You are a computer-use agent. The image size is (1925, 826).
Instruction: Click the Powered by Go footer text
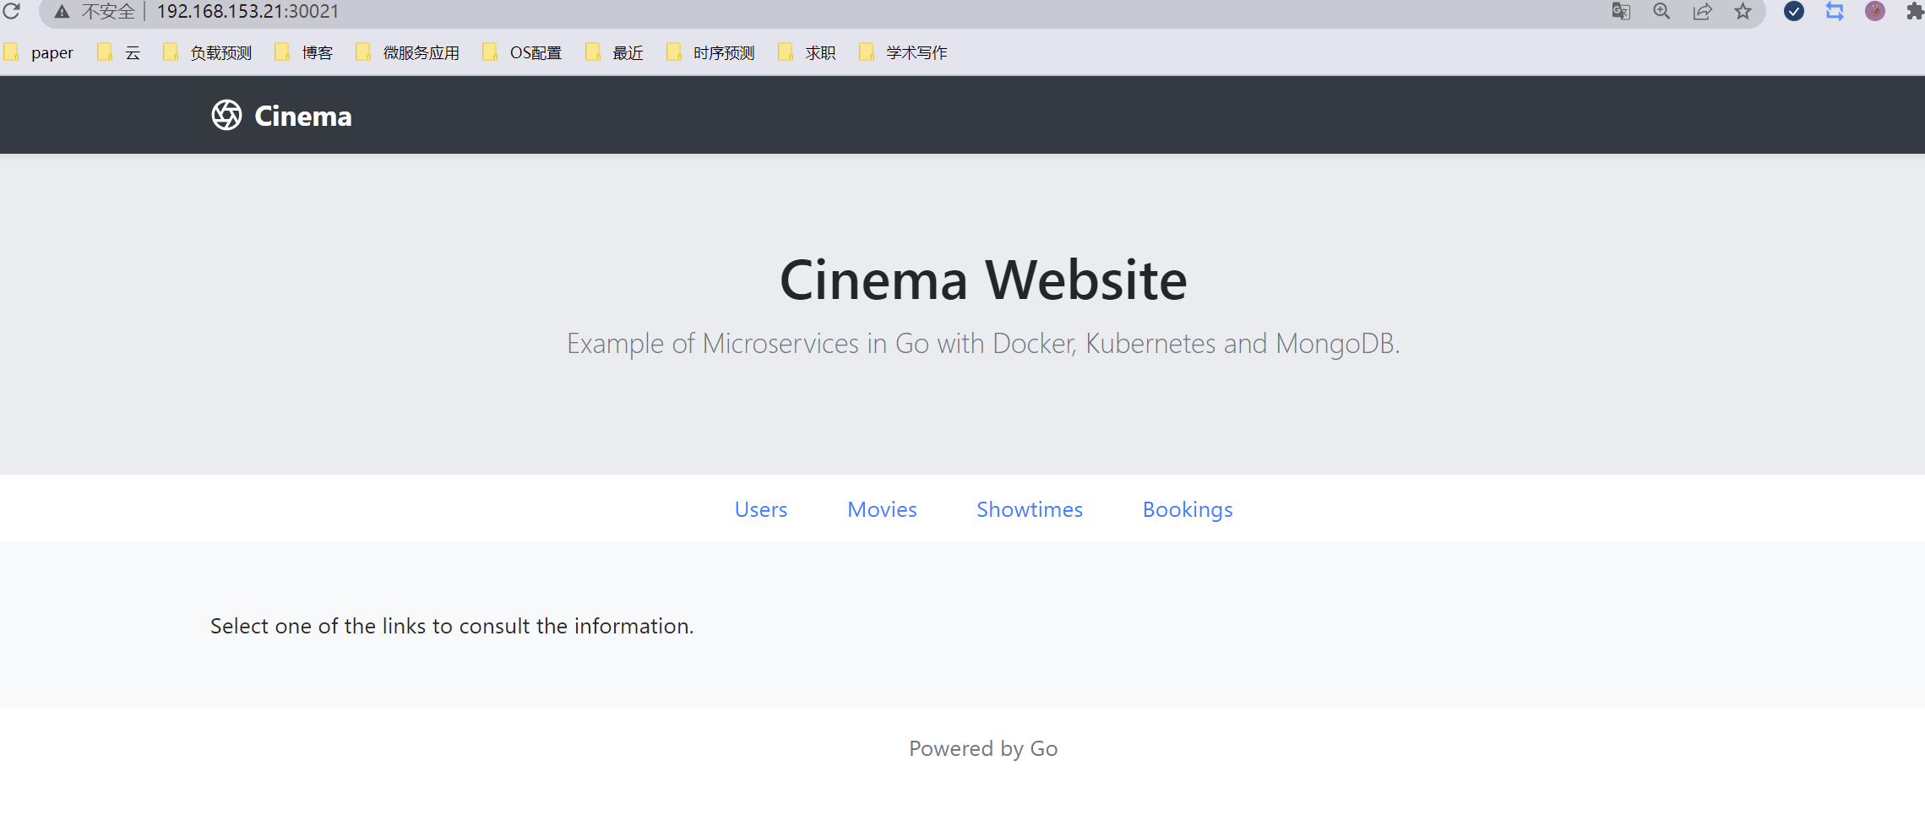pos(983,749)
